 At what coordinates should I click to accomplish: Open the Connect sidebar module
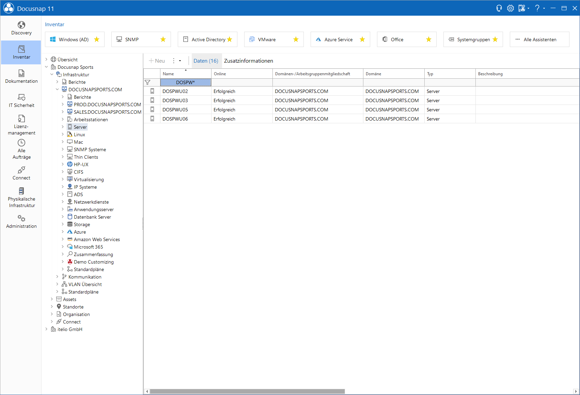21,173
